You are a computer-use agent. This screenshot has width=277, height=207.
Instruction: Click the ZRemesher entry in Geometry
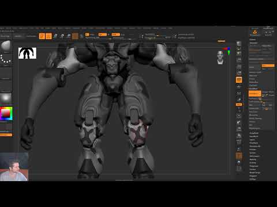click(x=253, y=115)
